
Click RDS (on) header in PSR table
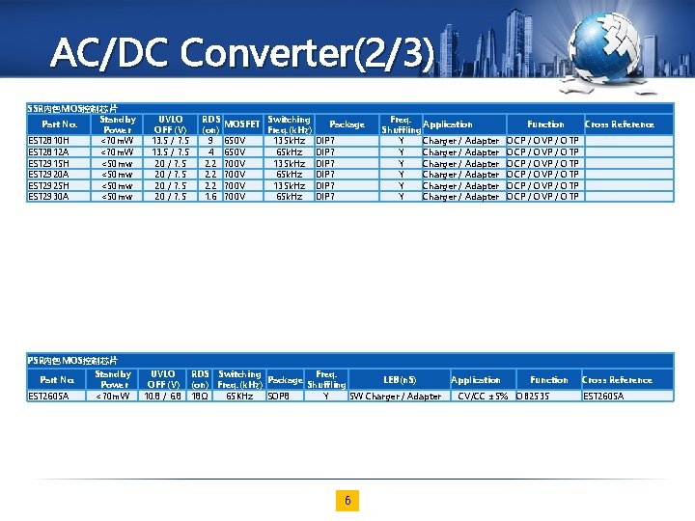pos(200,380)
